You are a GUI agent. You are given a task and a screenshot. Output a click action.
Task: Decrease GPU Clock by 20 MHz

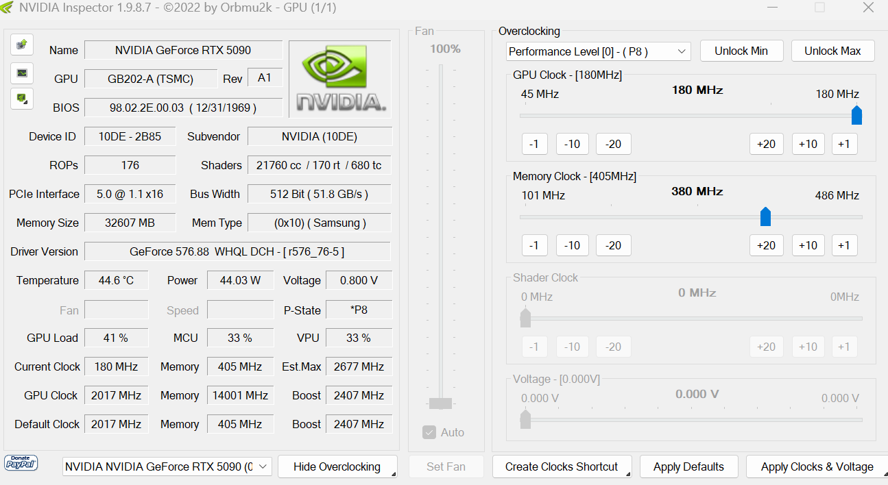click(613, 144)
